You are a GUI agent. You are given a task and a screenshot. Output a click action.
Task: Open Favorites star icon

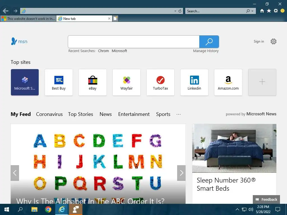pyautogui.click(x=269, y=11)
